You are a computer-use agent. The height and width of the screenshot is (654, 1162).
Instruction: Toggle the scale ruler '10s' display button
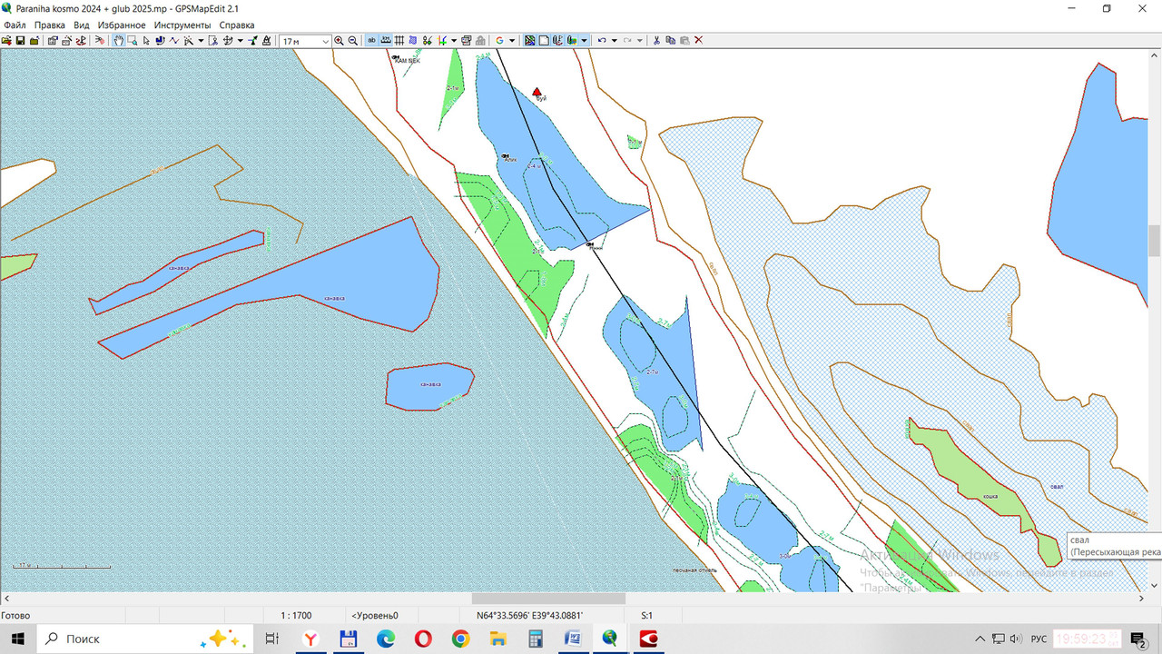(385, 41)
